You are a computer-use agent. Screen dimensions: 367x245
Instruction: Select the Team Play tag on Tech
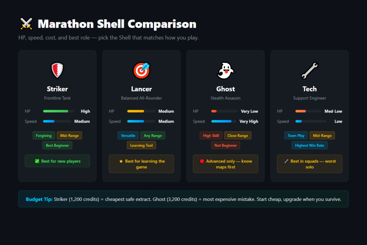(x=296, y=135)
